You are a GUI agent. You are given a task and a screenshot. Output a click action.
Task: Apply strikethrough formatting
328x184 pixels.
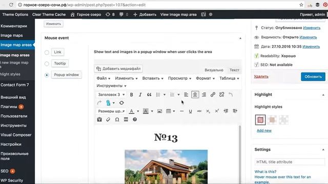[x=199, y=111]
